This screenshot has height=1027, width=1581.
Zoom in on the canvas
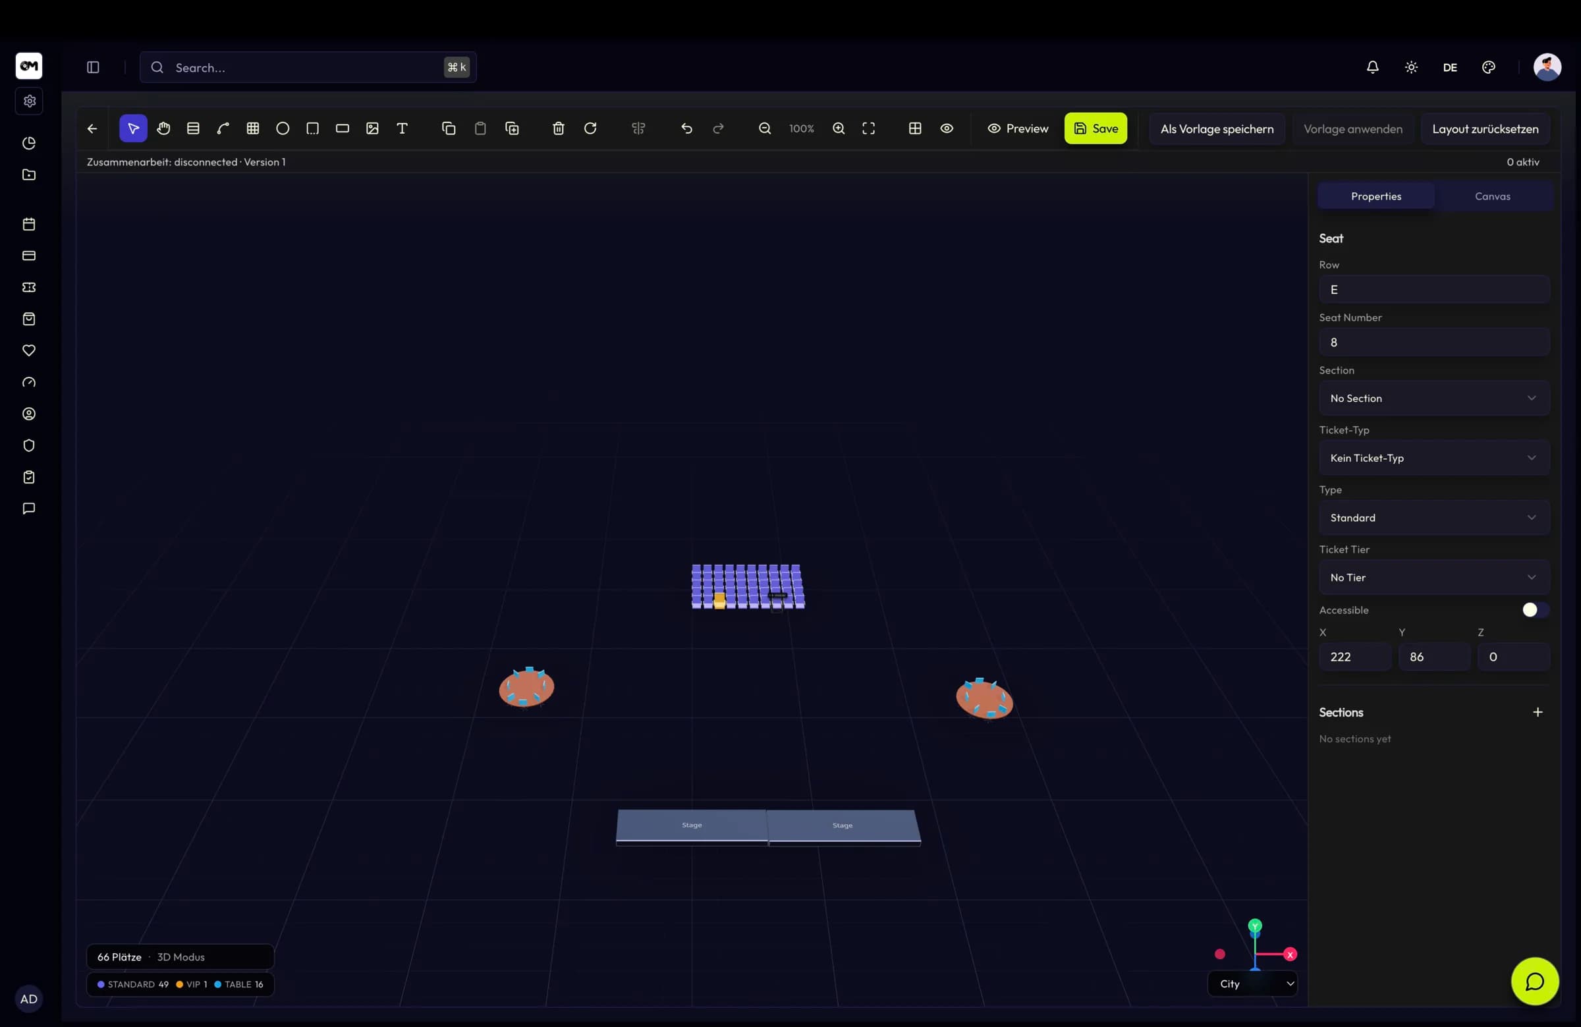pyautogui.click(x=839, y=128)
